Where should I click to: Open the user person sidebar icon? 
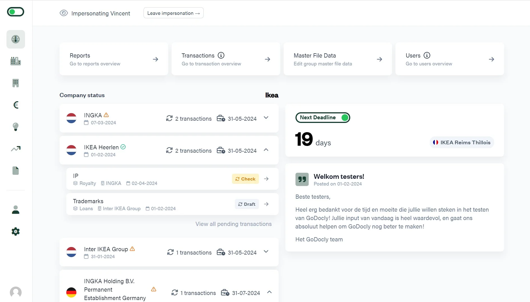[16, 210]
